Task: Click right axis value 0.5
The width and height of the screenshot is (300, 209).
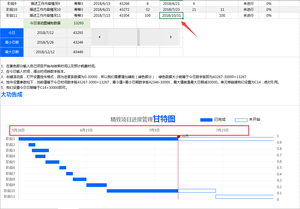Action: 279,168
